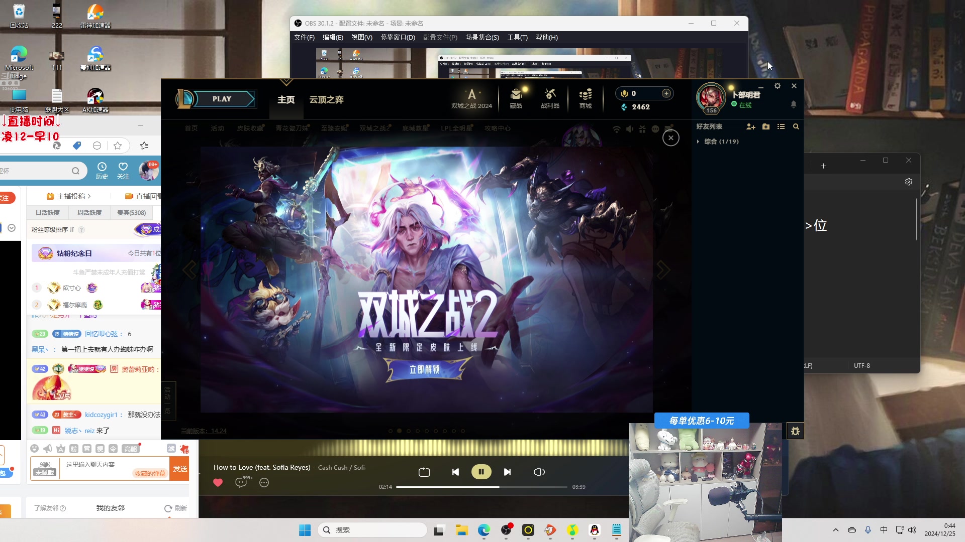Open 停靠窗口(D) menu in OBS

pos(398,37)
